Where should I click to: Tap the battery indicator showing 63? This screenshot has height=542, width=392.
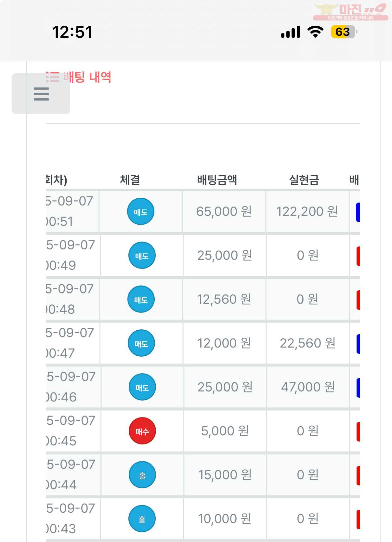click(x=344, y=32)
